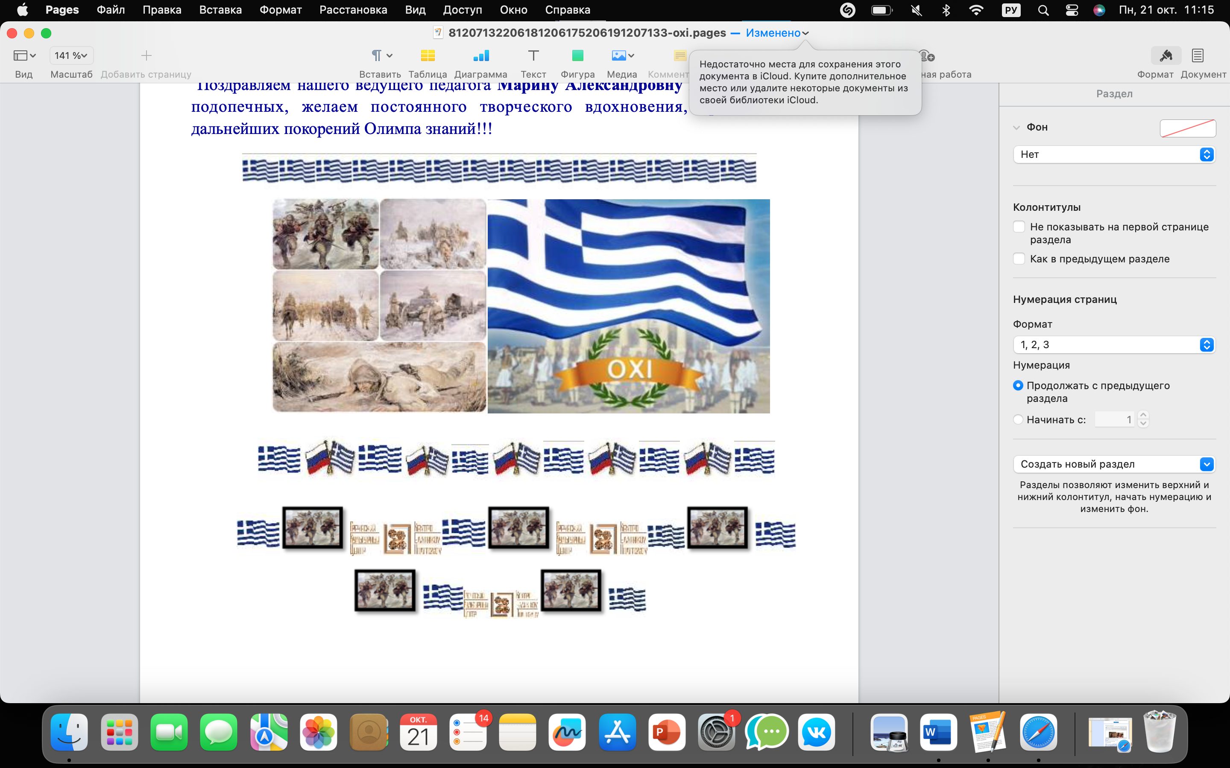Open App Store in the Dock

pos(617,732)
